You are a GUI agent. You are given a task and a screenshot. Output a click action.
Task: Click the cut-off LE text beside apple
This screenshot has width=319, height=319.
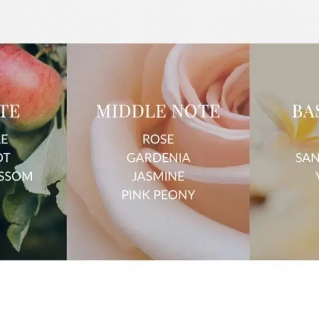pos(4,139)
